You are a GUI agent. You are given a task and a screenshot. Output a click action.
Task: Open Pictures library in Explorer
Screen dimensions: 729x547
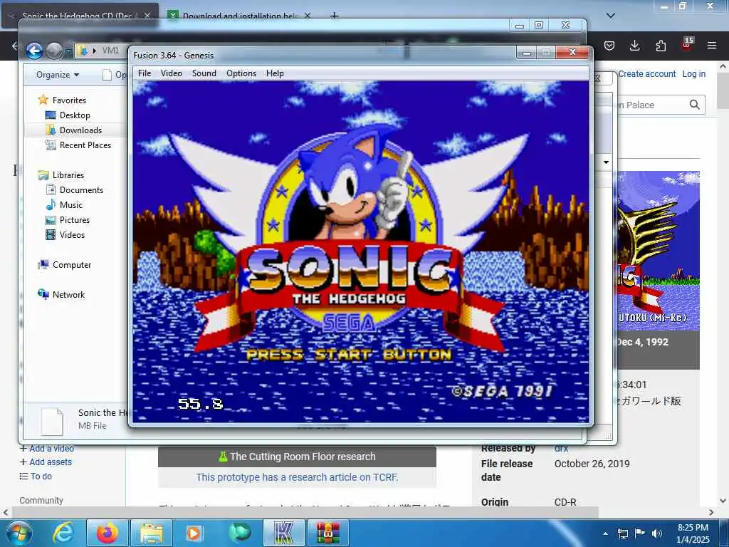[74, 219]
